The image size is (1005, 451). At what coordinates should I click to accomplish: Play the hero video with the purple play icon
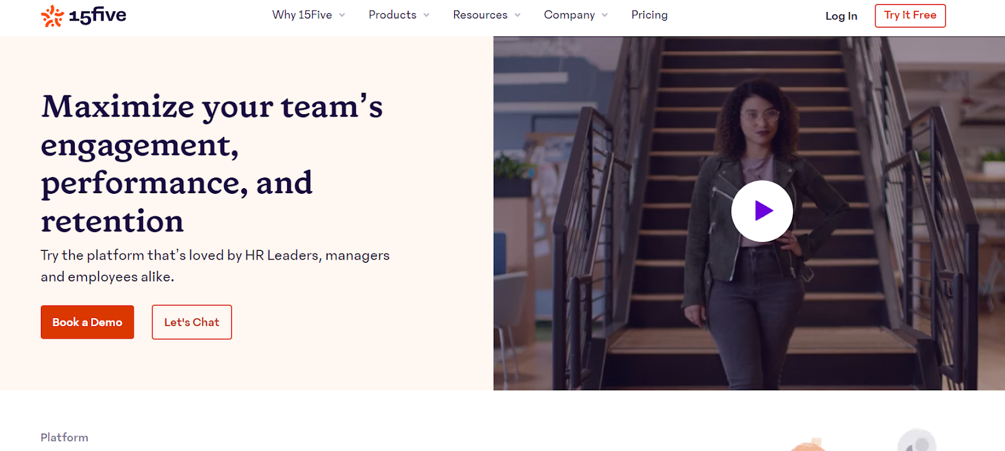[762, 211]
